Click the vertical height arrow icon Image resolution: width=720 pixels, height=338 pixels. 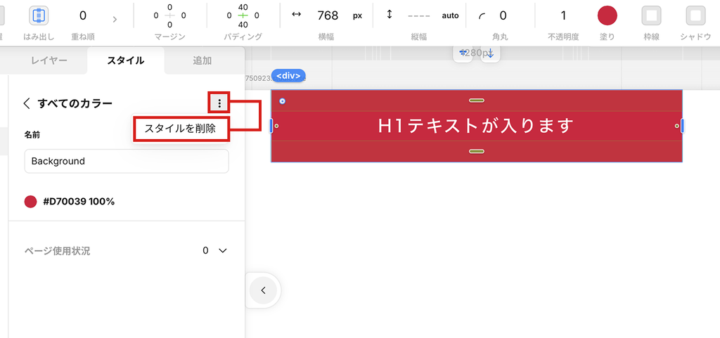[390, 15]
